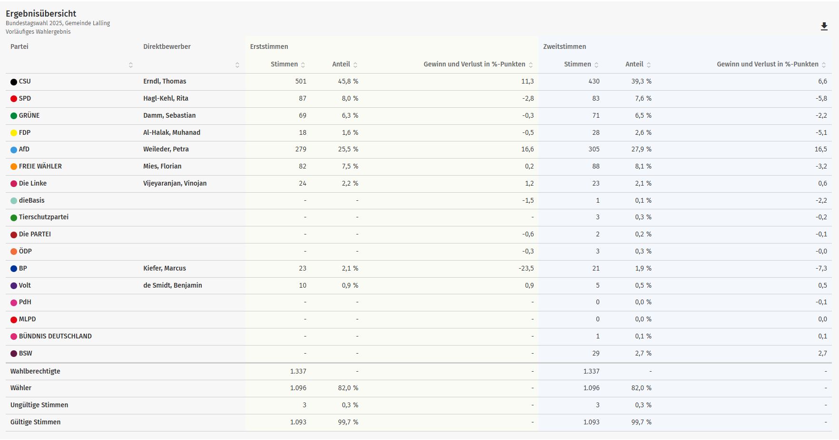Sort Erststimmen Gewinn und Verlust column

[531, 65]
